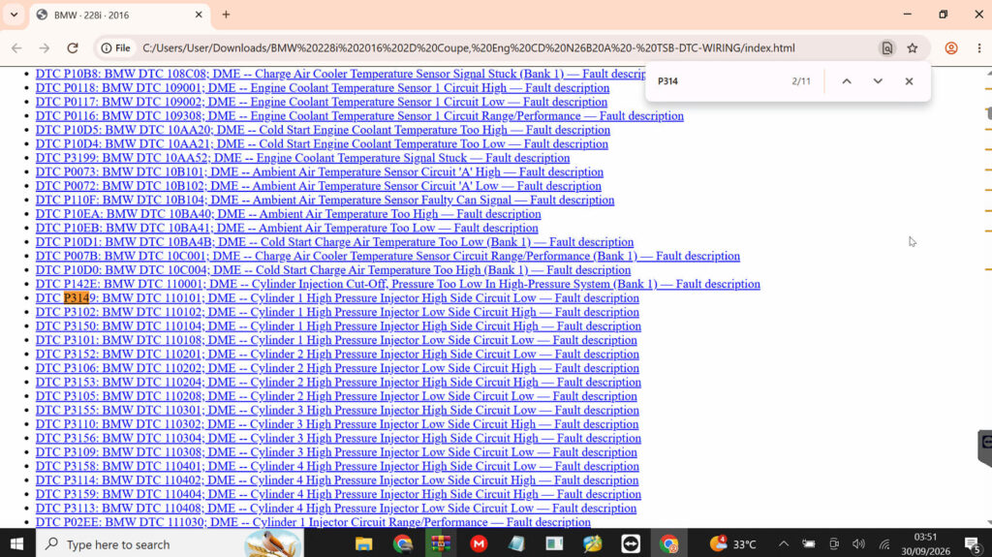
Task: Click the Type here to search box
Action: tap(170, 543)
